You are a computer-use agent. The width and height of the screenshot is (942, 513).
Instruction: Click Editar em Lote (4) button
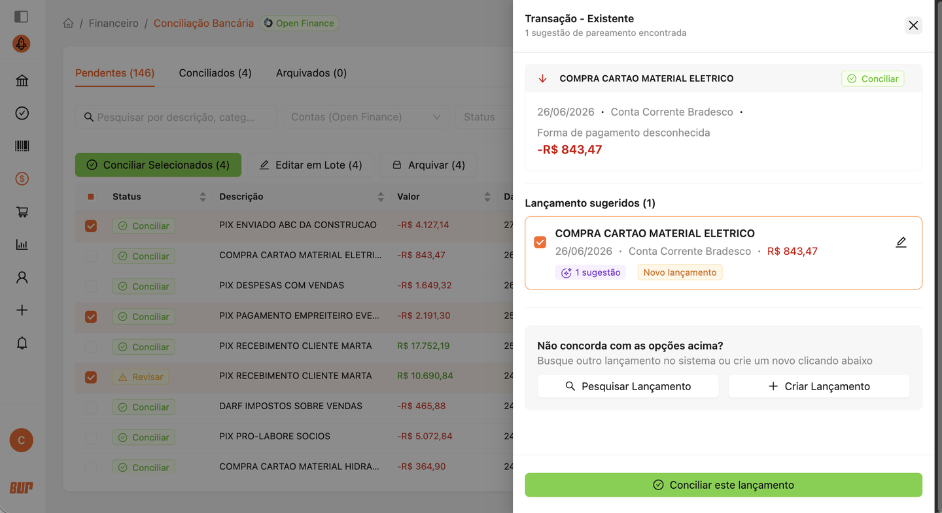[x=311, y=165]
